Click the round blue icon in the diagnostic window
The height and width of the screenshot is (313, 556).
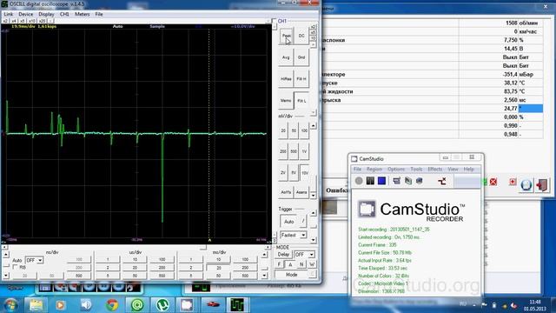526,185
